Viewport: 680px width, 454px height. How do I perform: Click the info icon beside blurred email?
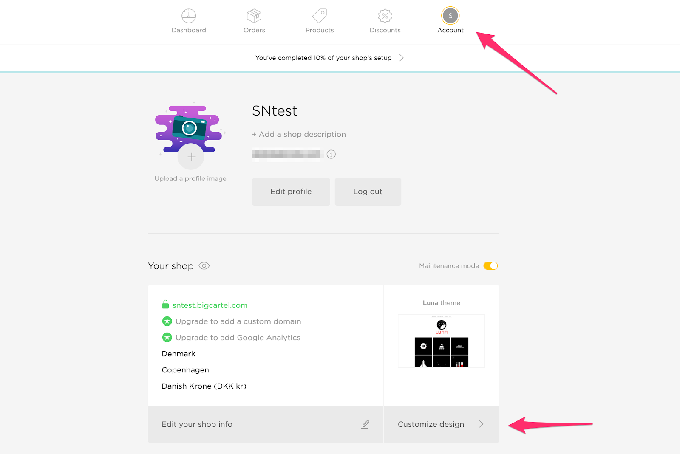(x=331, y=154)
